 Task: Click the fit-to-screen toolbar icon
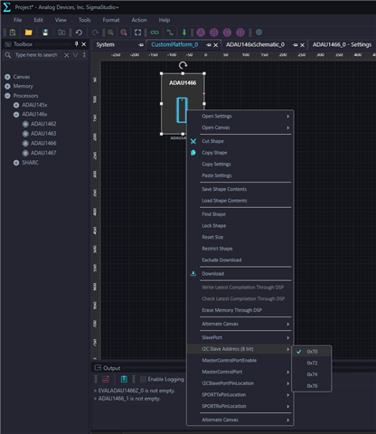coord(137,33)
